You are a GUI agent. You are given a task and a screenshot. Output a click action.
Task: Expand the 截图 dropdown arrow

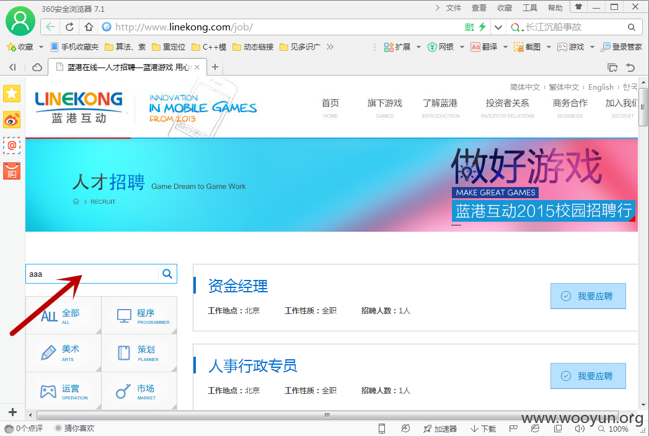click(549, 47)
